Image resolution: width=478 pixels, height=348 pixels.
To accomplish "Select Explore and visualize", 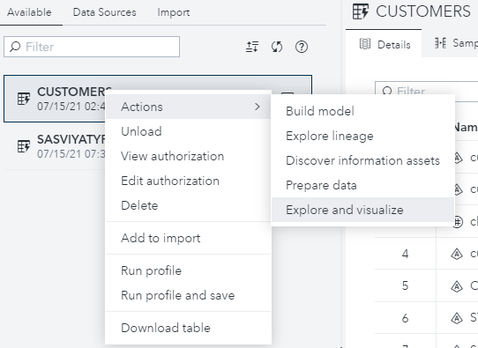I will coord(363,210).
